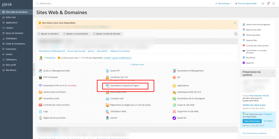Open Statistiques in sidebar

pos(16,39)
